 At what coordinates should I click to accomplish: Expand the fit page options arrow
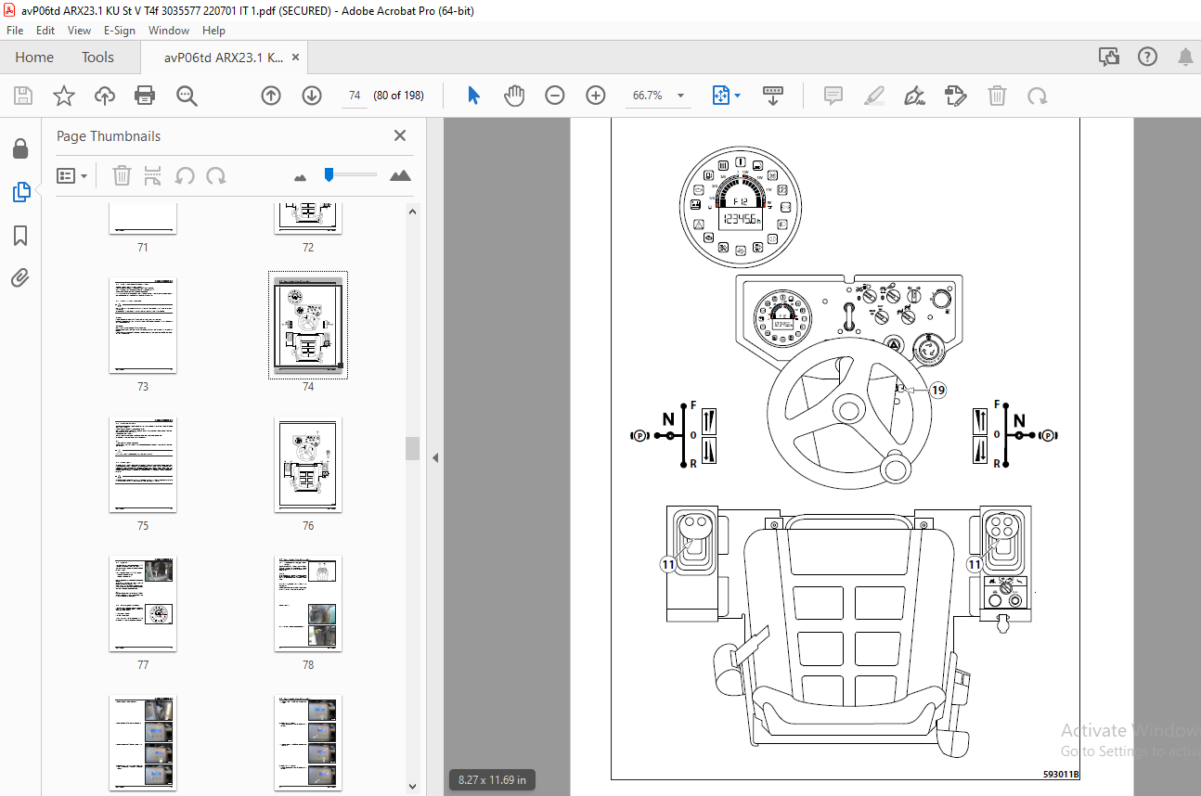(x=738, y=96)
